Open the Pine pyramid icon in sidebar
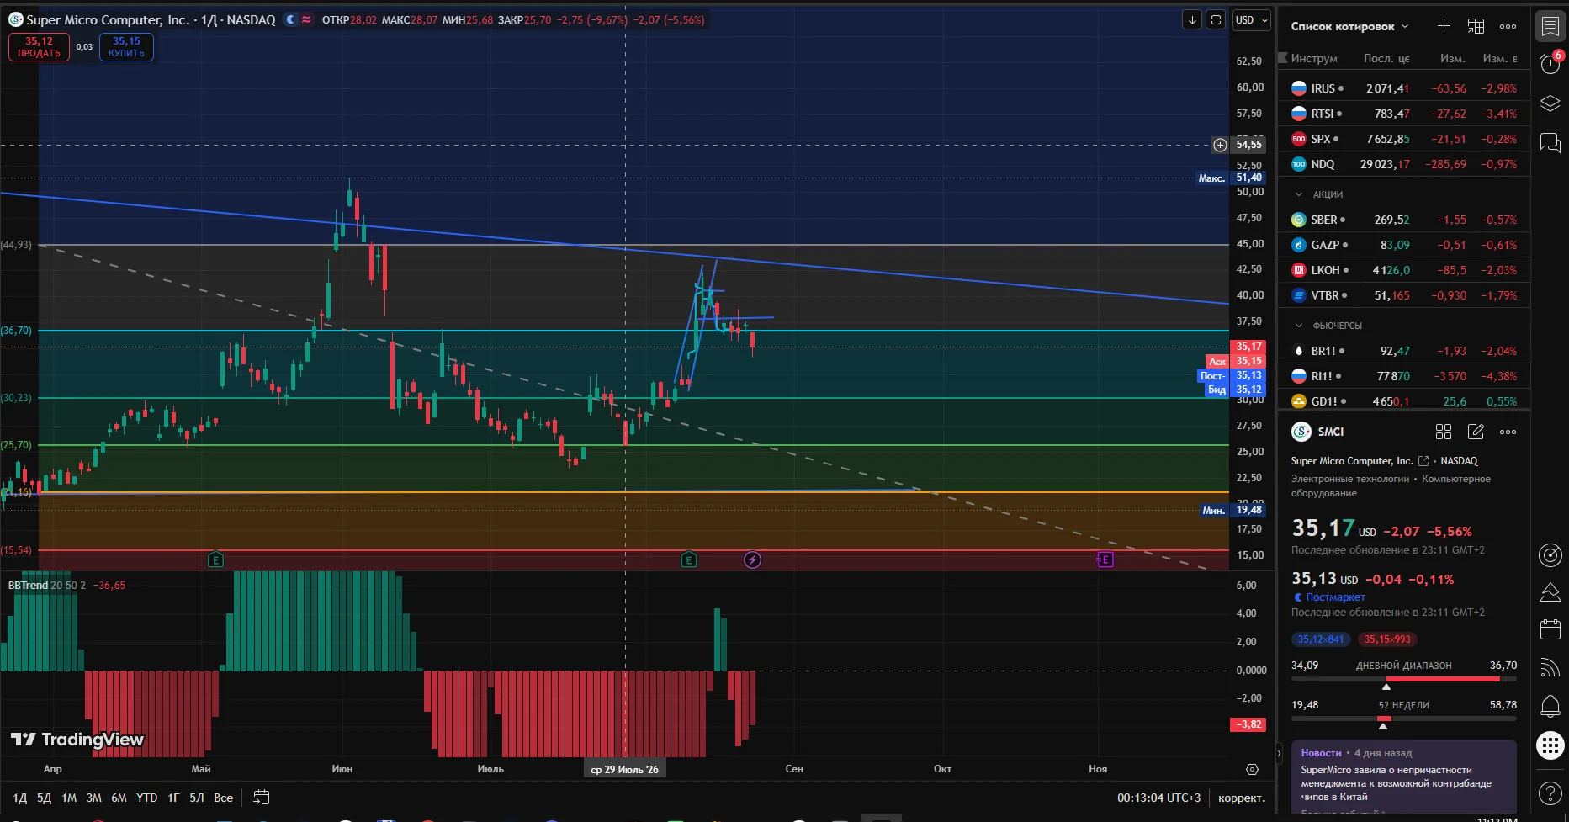Viewport: 1569px width, 822px height. coord(1550,592)
